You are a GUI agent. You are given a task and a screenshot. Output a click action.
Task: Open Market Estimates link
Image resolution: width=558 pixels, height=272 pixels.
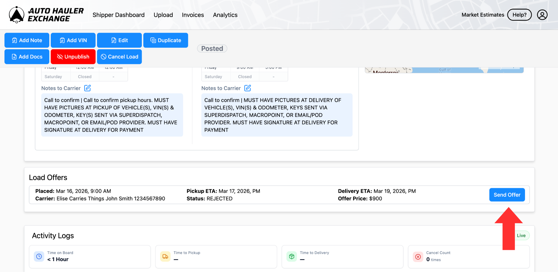click(x=483, y=15)
